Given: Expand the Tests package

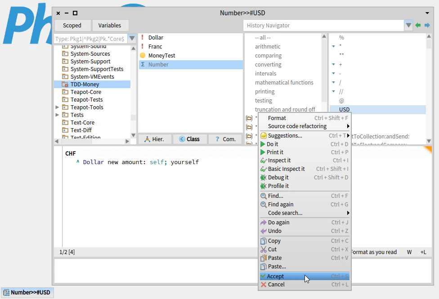Looking at the screenshot, I should (x=57, y=115).
